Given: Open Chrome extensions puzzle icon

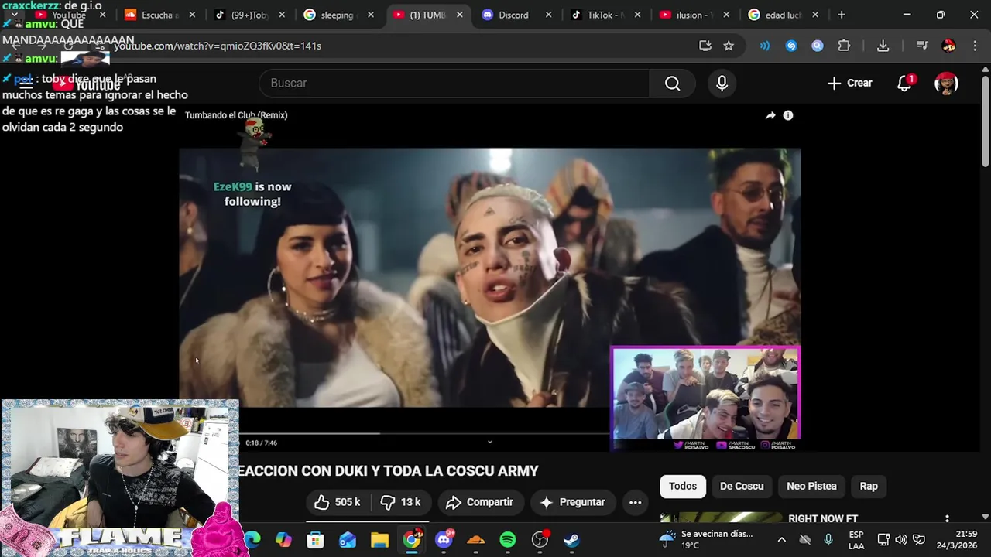Looking at the screenshot, I should click(x=844, y=46).
